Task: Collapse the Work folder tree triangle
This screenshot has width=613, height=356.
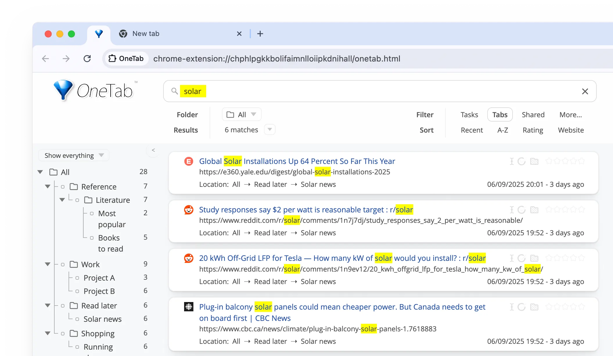Action: [48, 264]
